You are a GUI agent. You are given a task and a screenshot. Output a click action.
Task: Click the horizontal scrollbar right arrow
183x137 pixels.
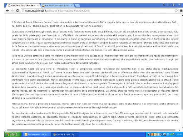[x=179, y=130]
